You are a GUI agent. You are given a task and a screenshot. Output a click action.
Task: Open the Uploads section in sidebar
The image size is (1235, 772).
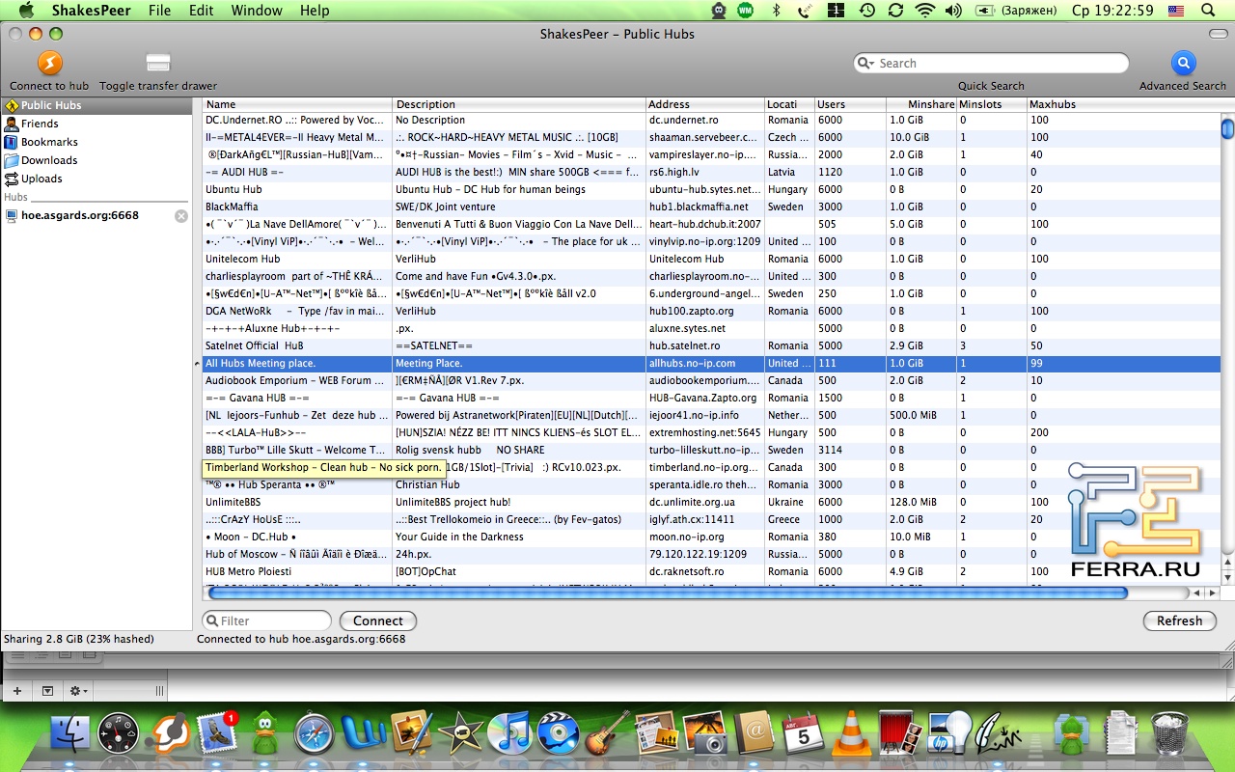pos(41,179)
